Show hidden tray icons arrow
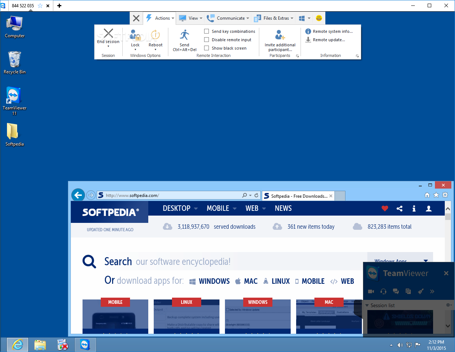The height and width of the screenshot is (352, 455). [x=391, y=345]
